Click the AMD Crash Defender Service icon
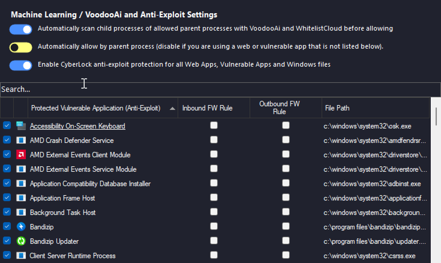 21,140
